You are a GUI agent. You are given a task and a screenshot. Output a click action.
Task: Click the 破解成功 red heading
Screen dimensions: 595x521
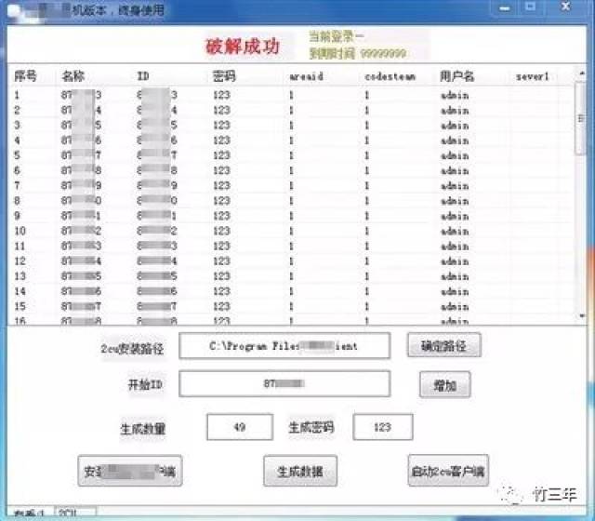pos(243,47)
